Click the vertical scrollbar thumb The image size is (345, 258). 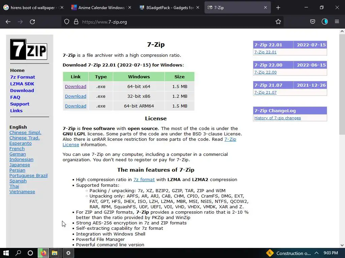[342, 84]
